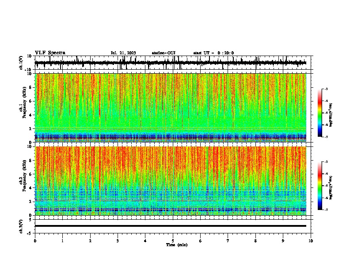This screenshot has height=270, width=350.
Task: Click the ch.1 color bar log(PSD) label
Action: point(331,115)
